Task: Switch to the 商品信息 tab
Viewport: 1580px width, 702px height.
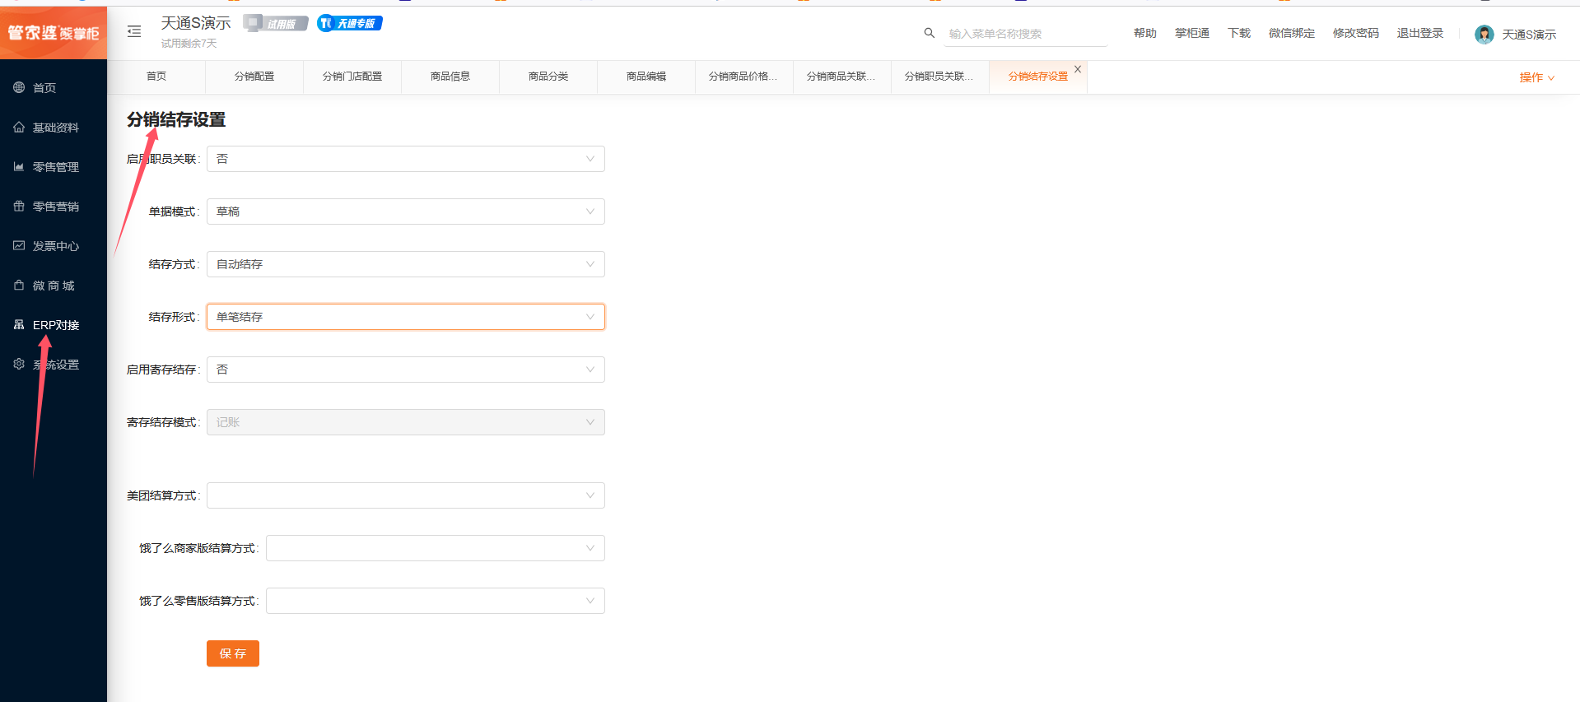Action: pos(450,77)
